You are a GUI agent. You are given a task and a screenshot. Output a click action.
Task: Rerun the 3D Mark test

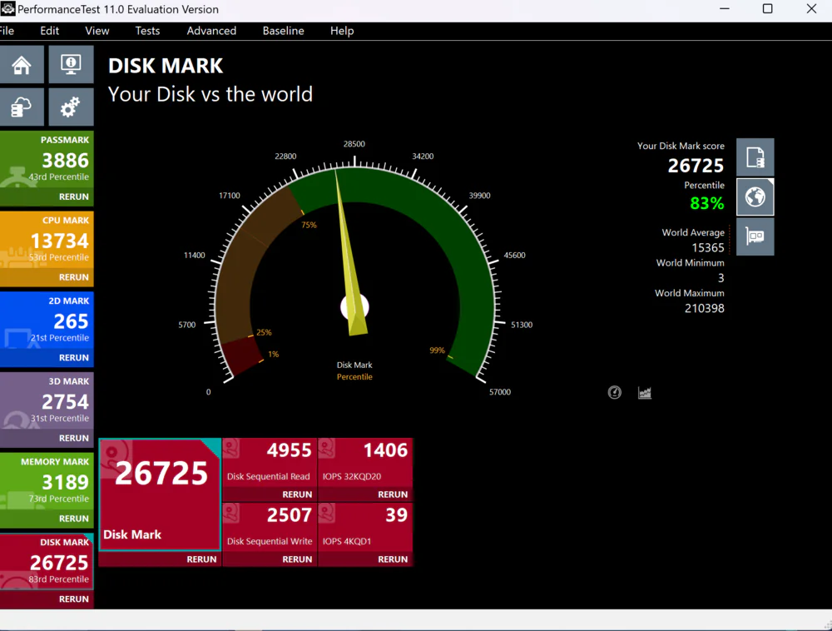[x=74, y=438]
